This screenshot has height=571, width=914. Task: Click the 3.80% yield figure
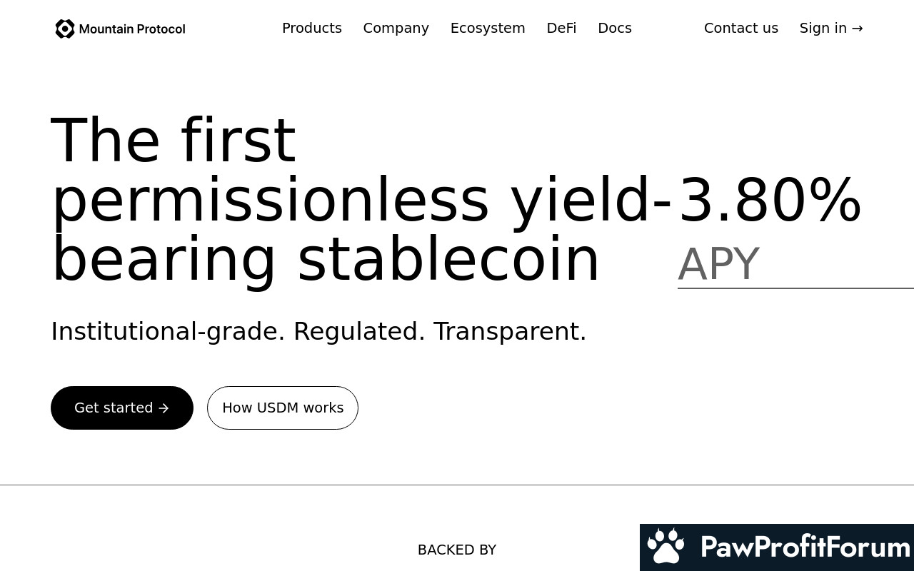coord(770,201)
